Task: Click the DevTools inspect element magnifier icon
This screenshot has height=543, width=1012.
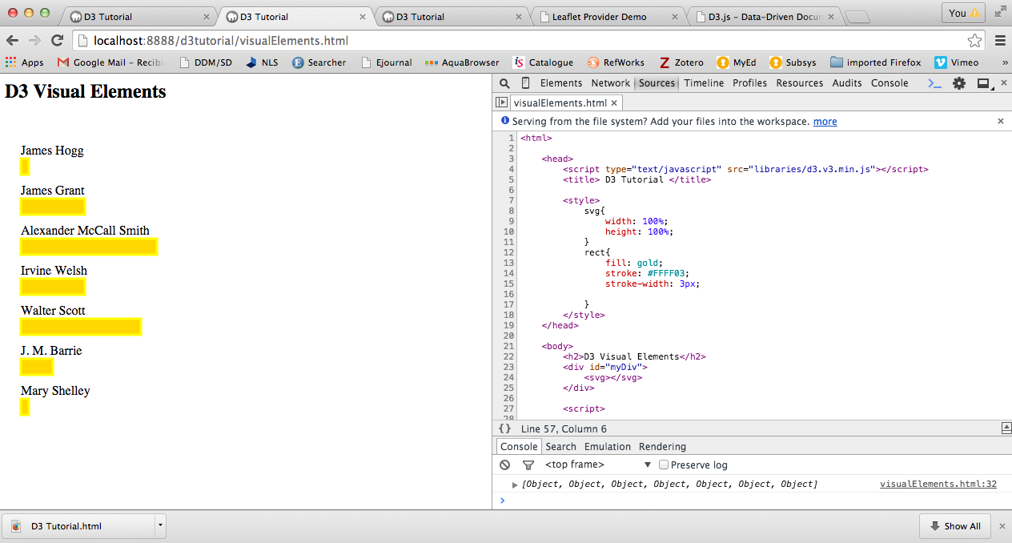Action: 504,83
